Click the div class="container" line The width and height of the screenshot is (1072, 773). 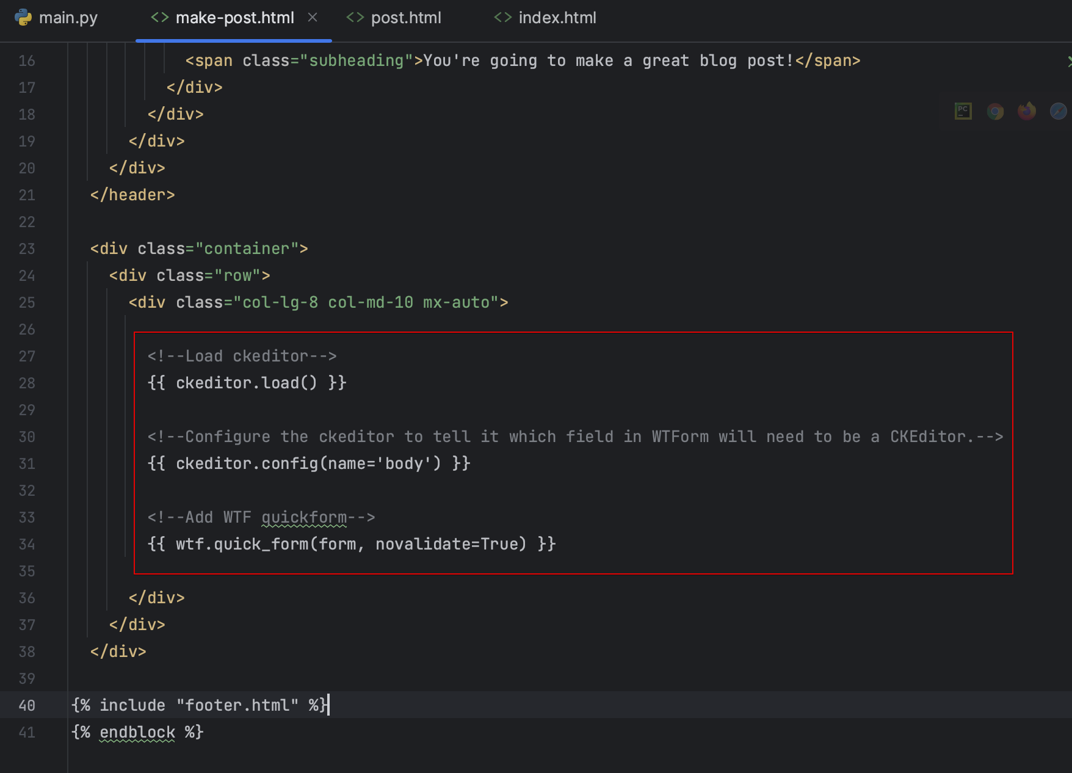pyautogui.click(x=199, y=249)
